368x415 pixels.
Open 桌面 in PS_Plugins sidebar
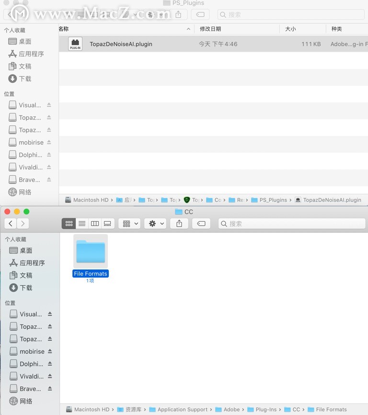(x=20, y=42)
